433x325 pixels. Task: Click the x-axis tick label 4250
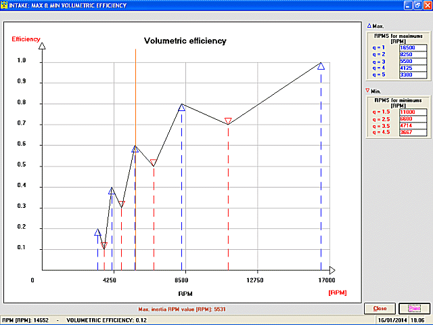(110, 280)
